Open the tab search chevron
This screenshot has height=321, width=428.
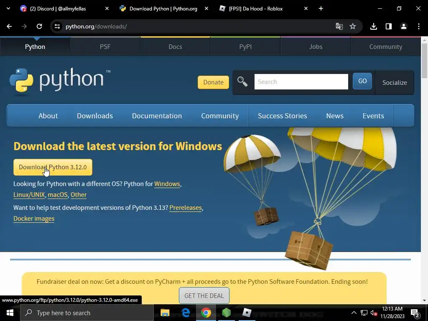click(8, 8)
